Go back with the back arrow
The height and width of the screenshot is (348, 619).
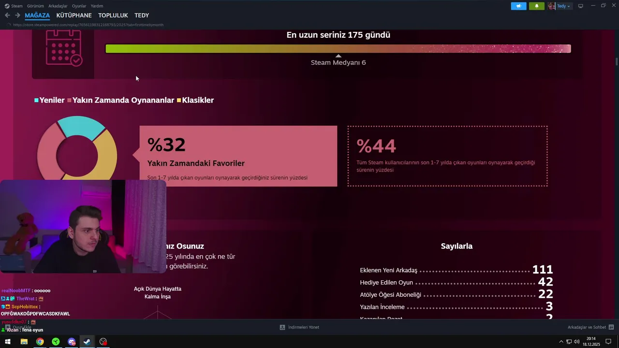(7, 15)
